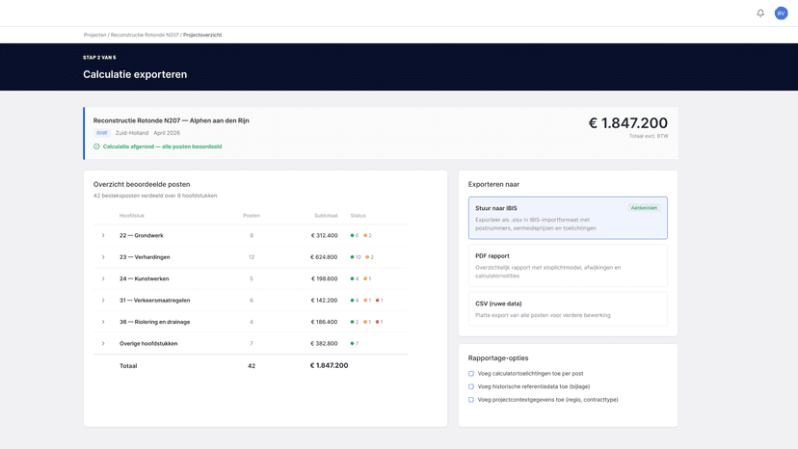
Task: Open the RV user avatar menu
Action: click(x=782, y=13)
